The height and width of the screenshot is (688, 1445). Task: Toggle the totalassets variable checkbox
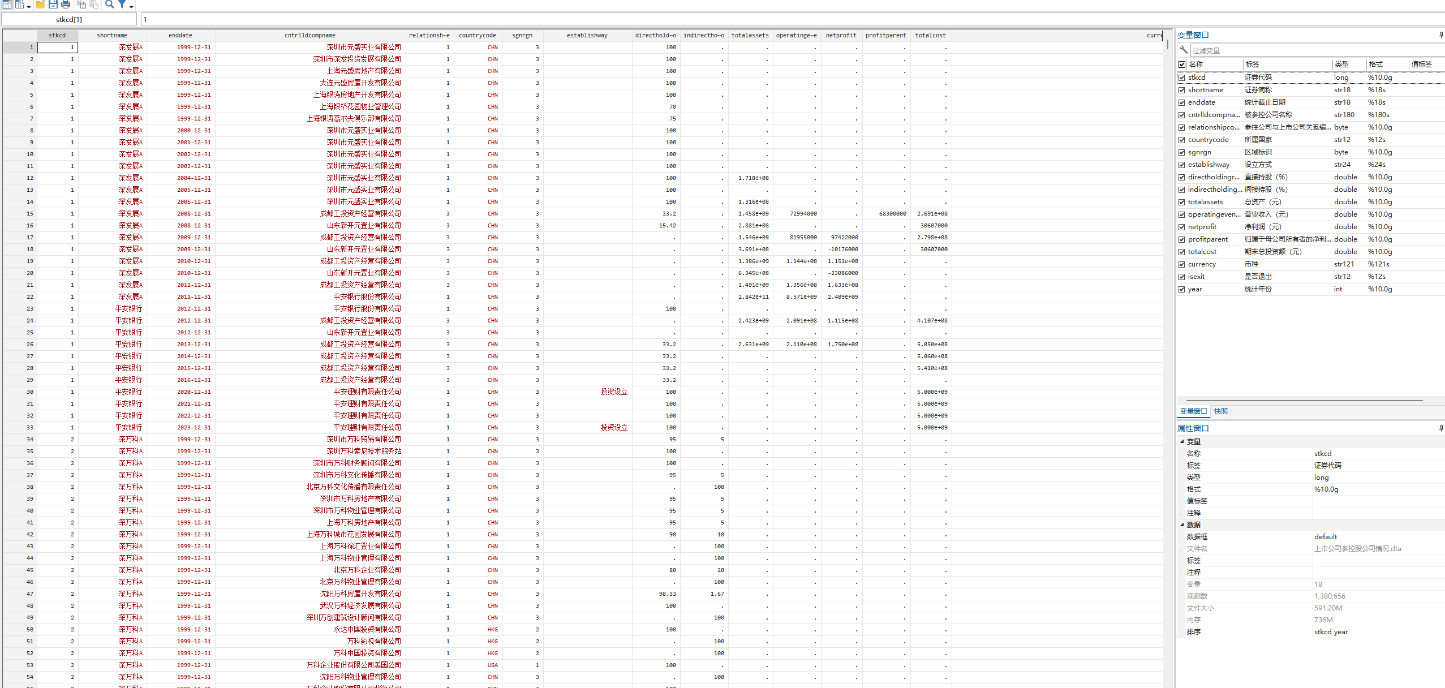(1181, 202)
